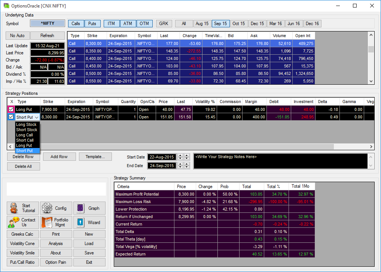Select the 8,400.00 strike Call row
Screen dimensions: 381x272
click(191, 58)
